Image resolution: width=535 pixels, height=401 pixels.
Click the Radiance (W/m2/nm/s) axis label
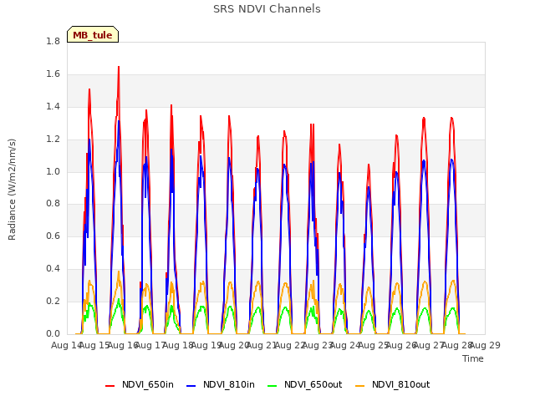point(12,190)
